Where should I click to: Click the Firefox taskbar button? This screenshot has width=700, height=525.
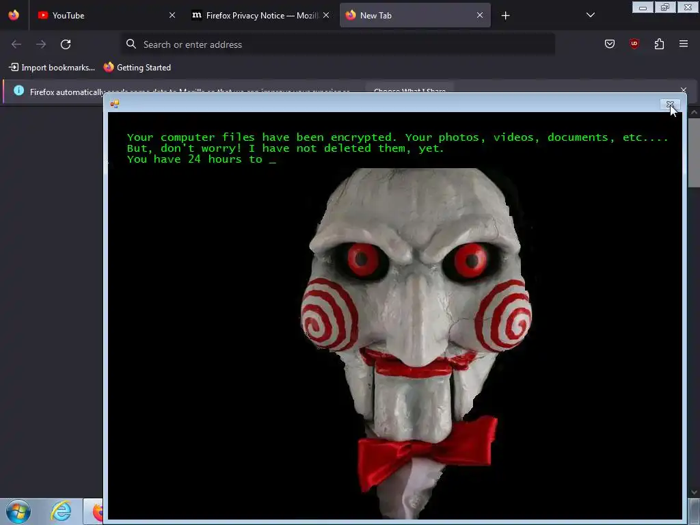pos(94,511)
